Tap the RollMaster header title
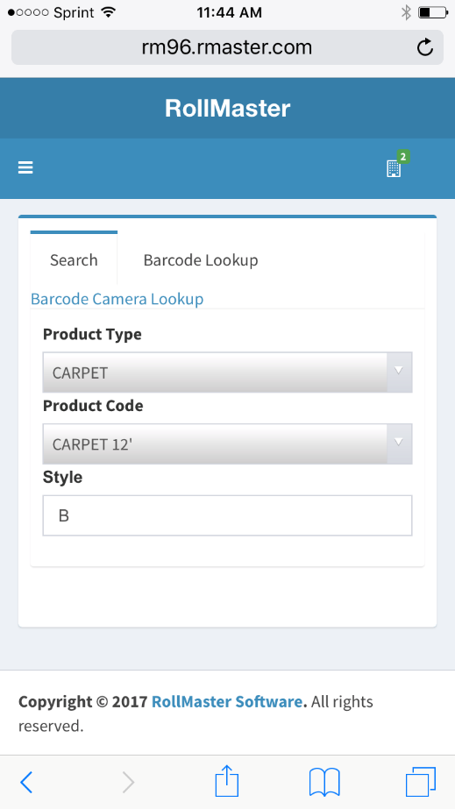Viewport: 455px width, 809px height. coord(228,109)
